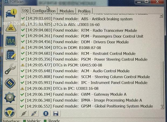Select the SCCM Steering Column Control Module line
Screen dimensions: 167x122
[x=85, y=77]
